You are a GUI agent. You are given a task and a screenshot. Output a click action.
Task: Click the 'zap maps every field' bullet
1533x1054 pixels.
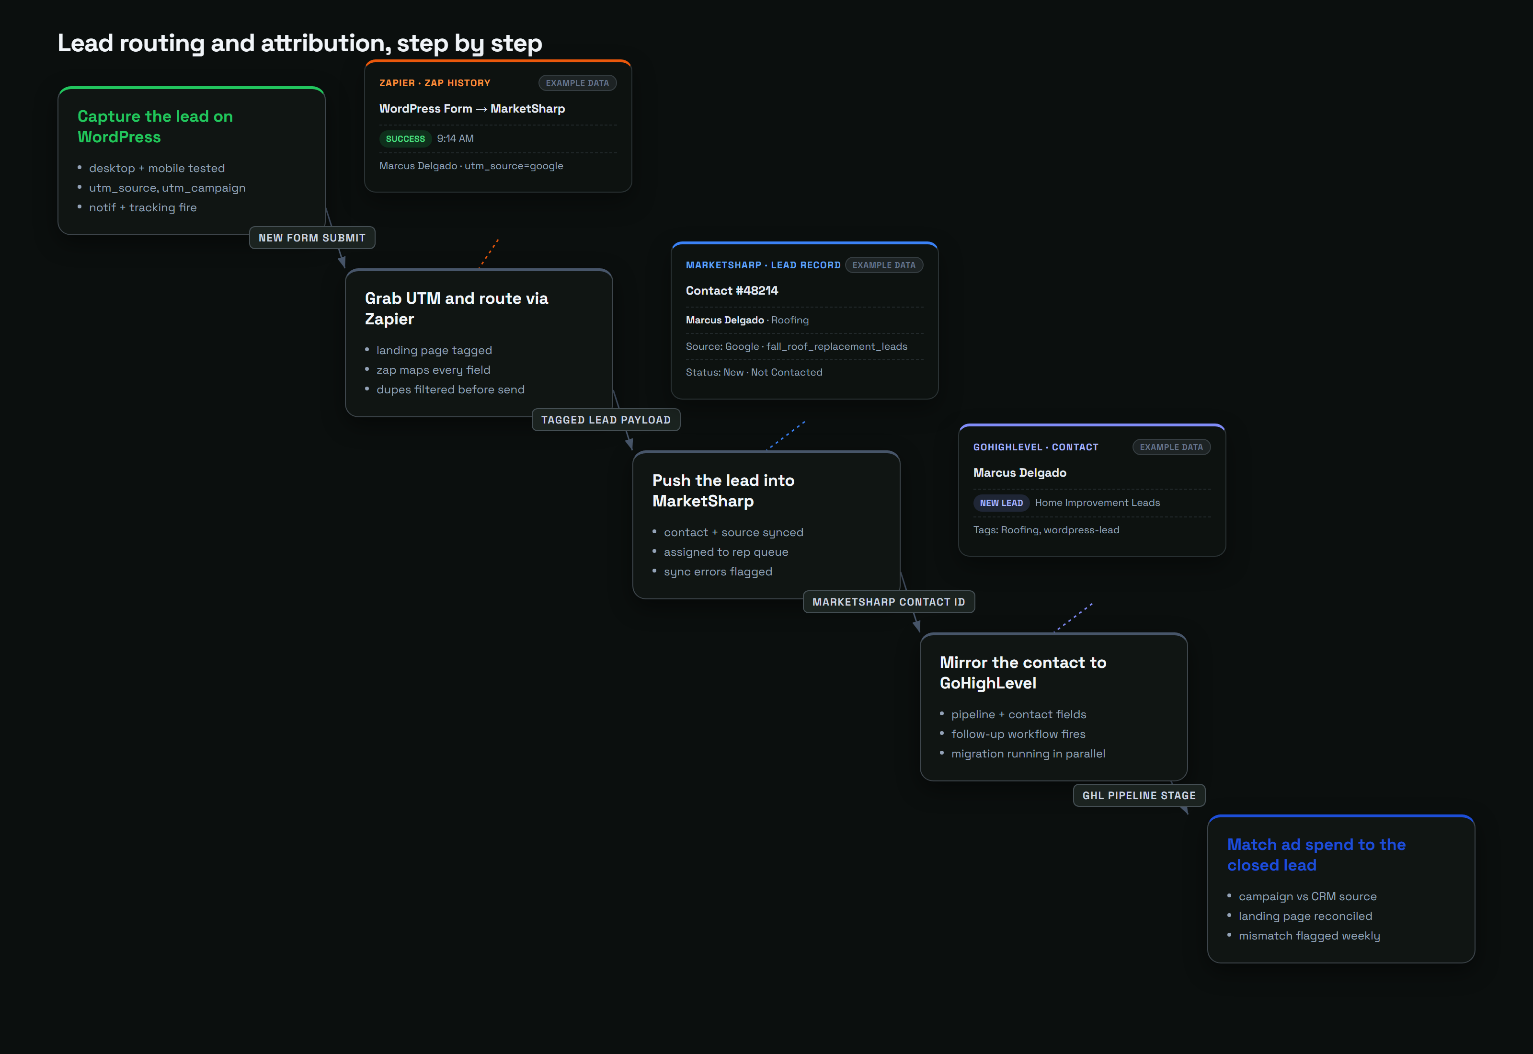433,370
